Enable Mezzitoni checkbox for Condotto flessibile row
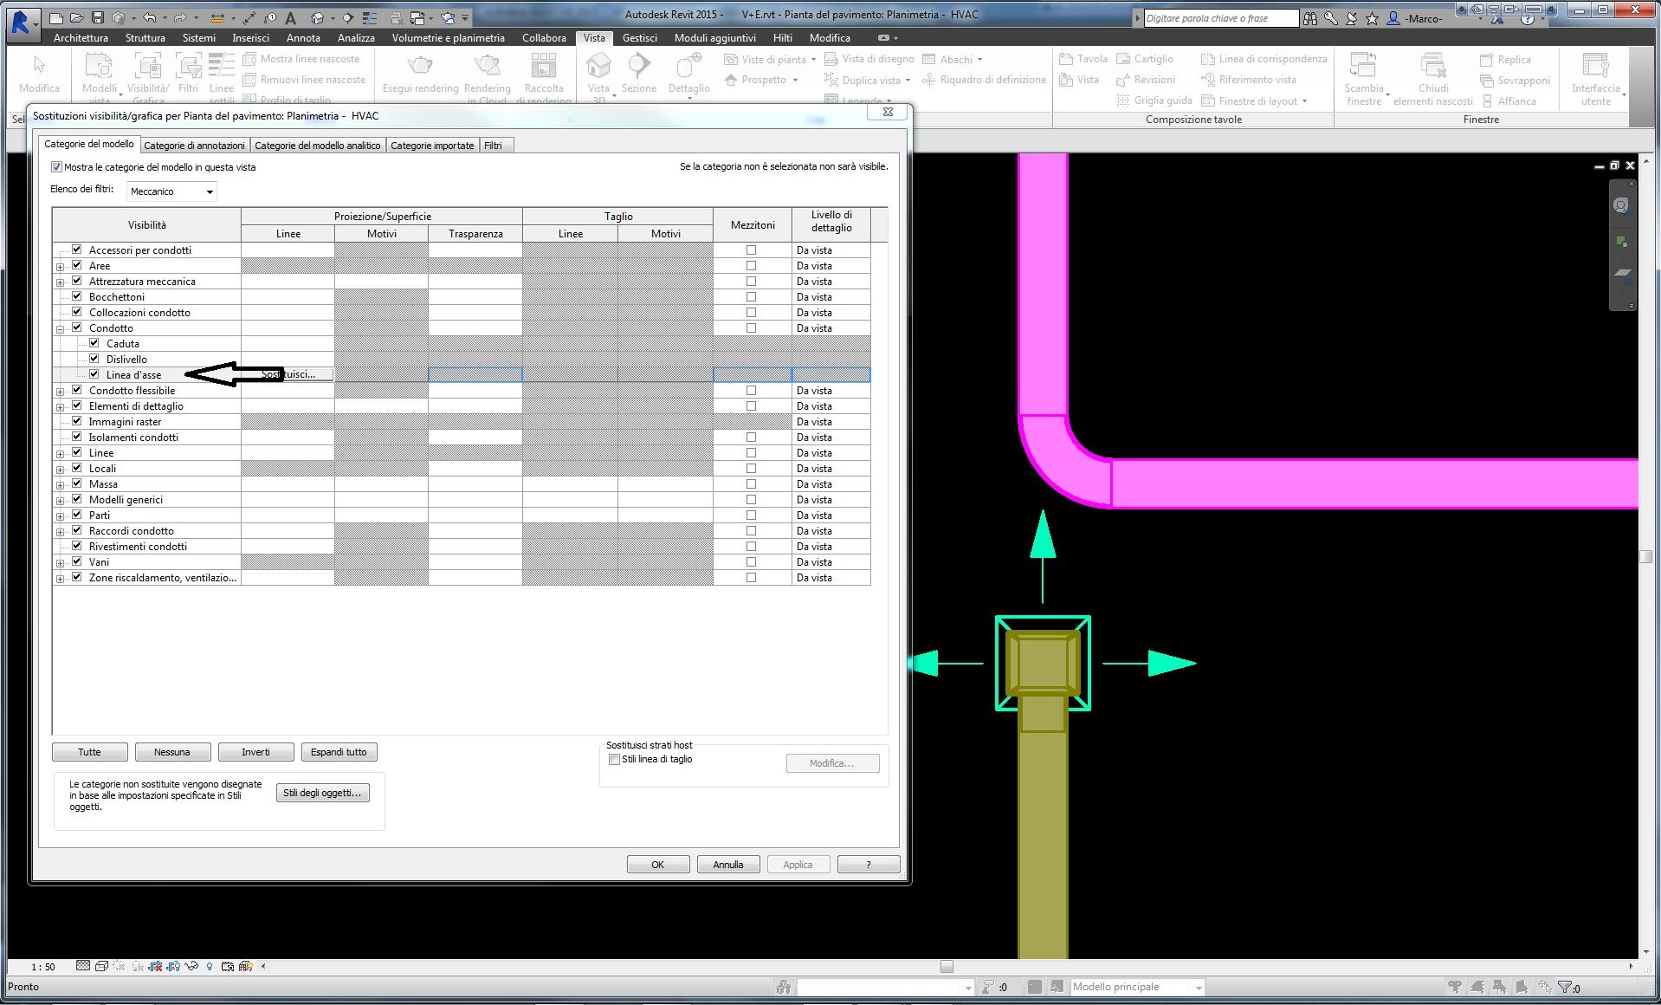Screen dimensions: 1661x1005 751,391
